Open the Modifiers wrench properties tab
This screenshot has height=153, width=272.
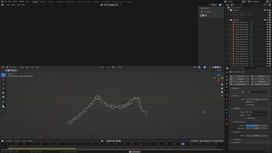coord(227,102)
